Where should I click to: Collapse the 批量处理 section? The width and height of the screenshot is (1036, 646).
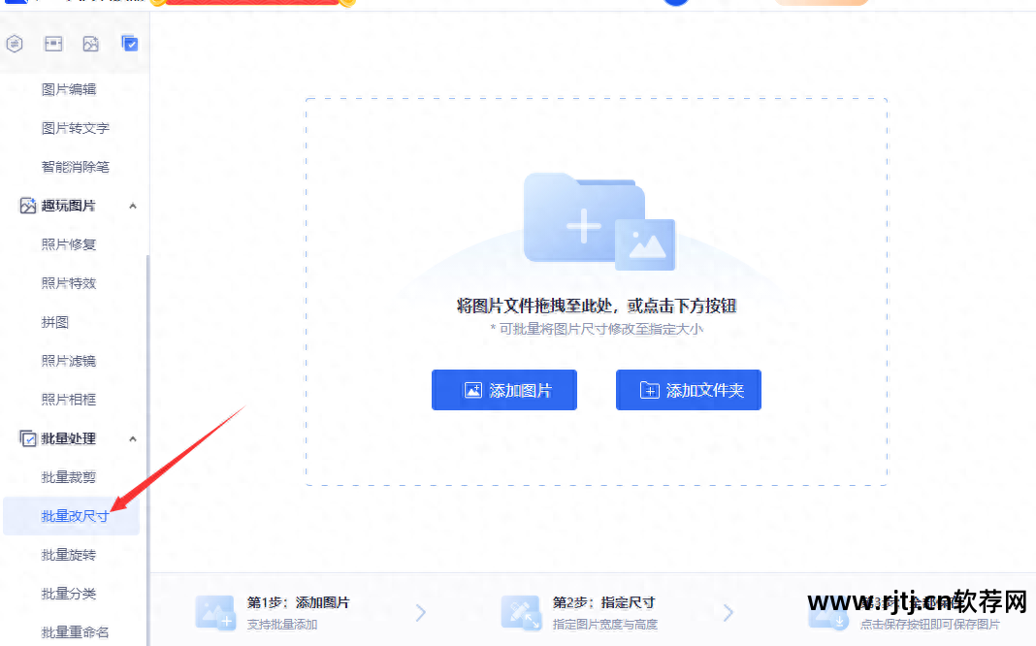[x=133, y=438]
